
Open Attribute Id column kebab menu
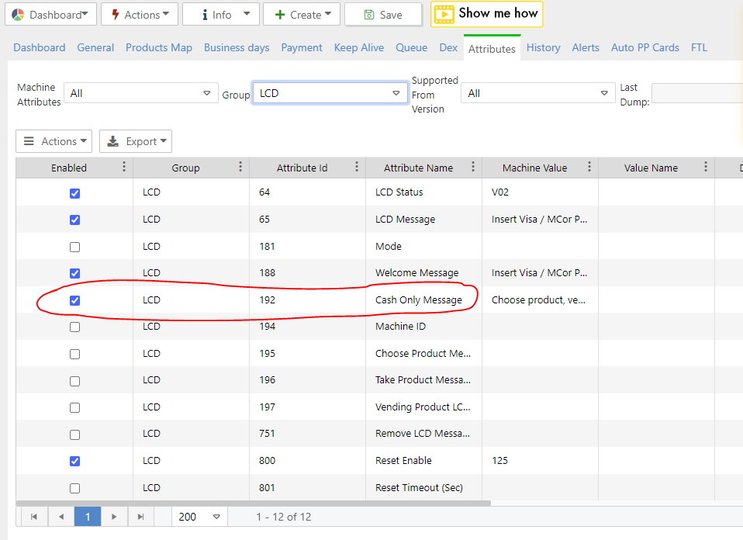coord(357,168)
